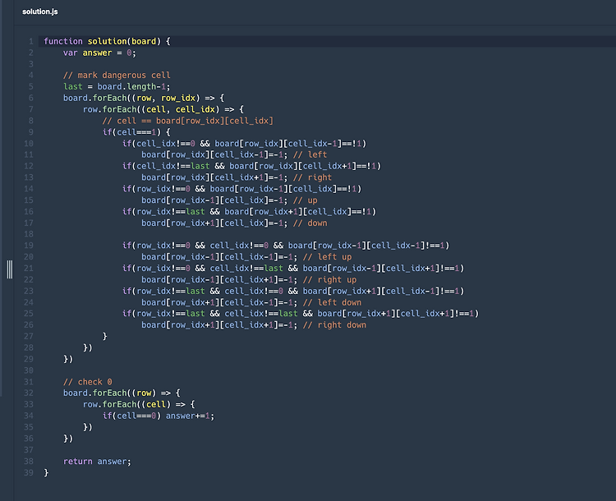This screenshot has height=501, width=616.
Task: Click the if condition on line 19
Action: [x=286, y=246]
